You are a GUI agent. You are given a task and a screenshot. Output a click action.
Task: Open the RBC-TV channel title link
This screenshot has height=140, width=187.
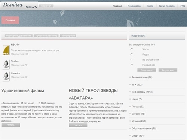[15, 44]
